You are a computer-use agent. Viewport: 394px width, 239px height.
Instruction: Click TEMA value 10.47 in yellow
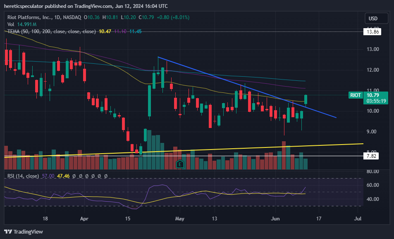pyautogui.click(x=105, y=31)
